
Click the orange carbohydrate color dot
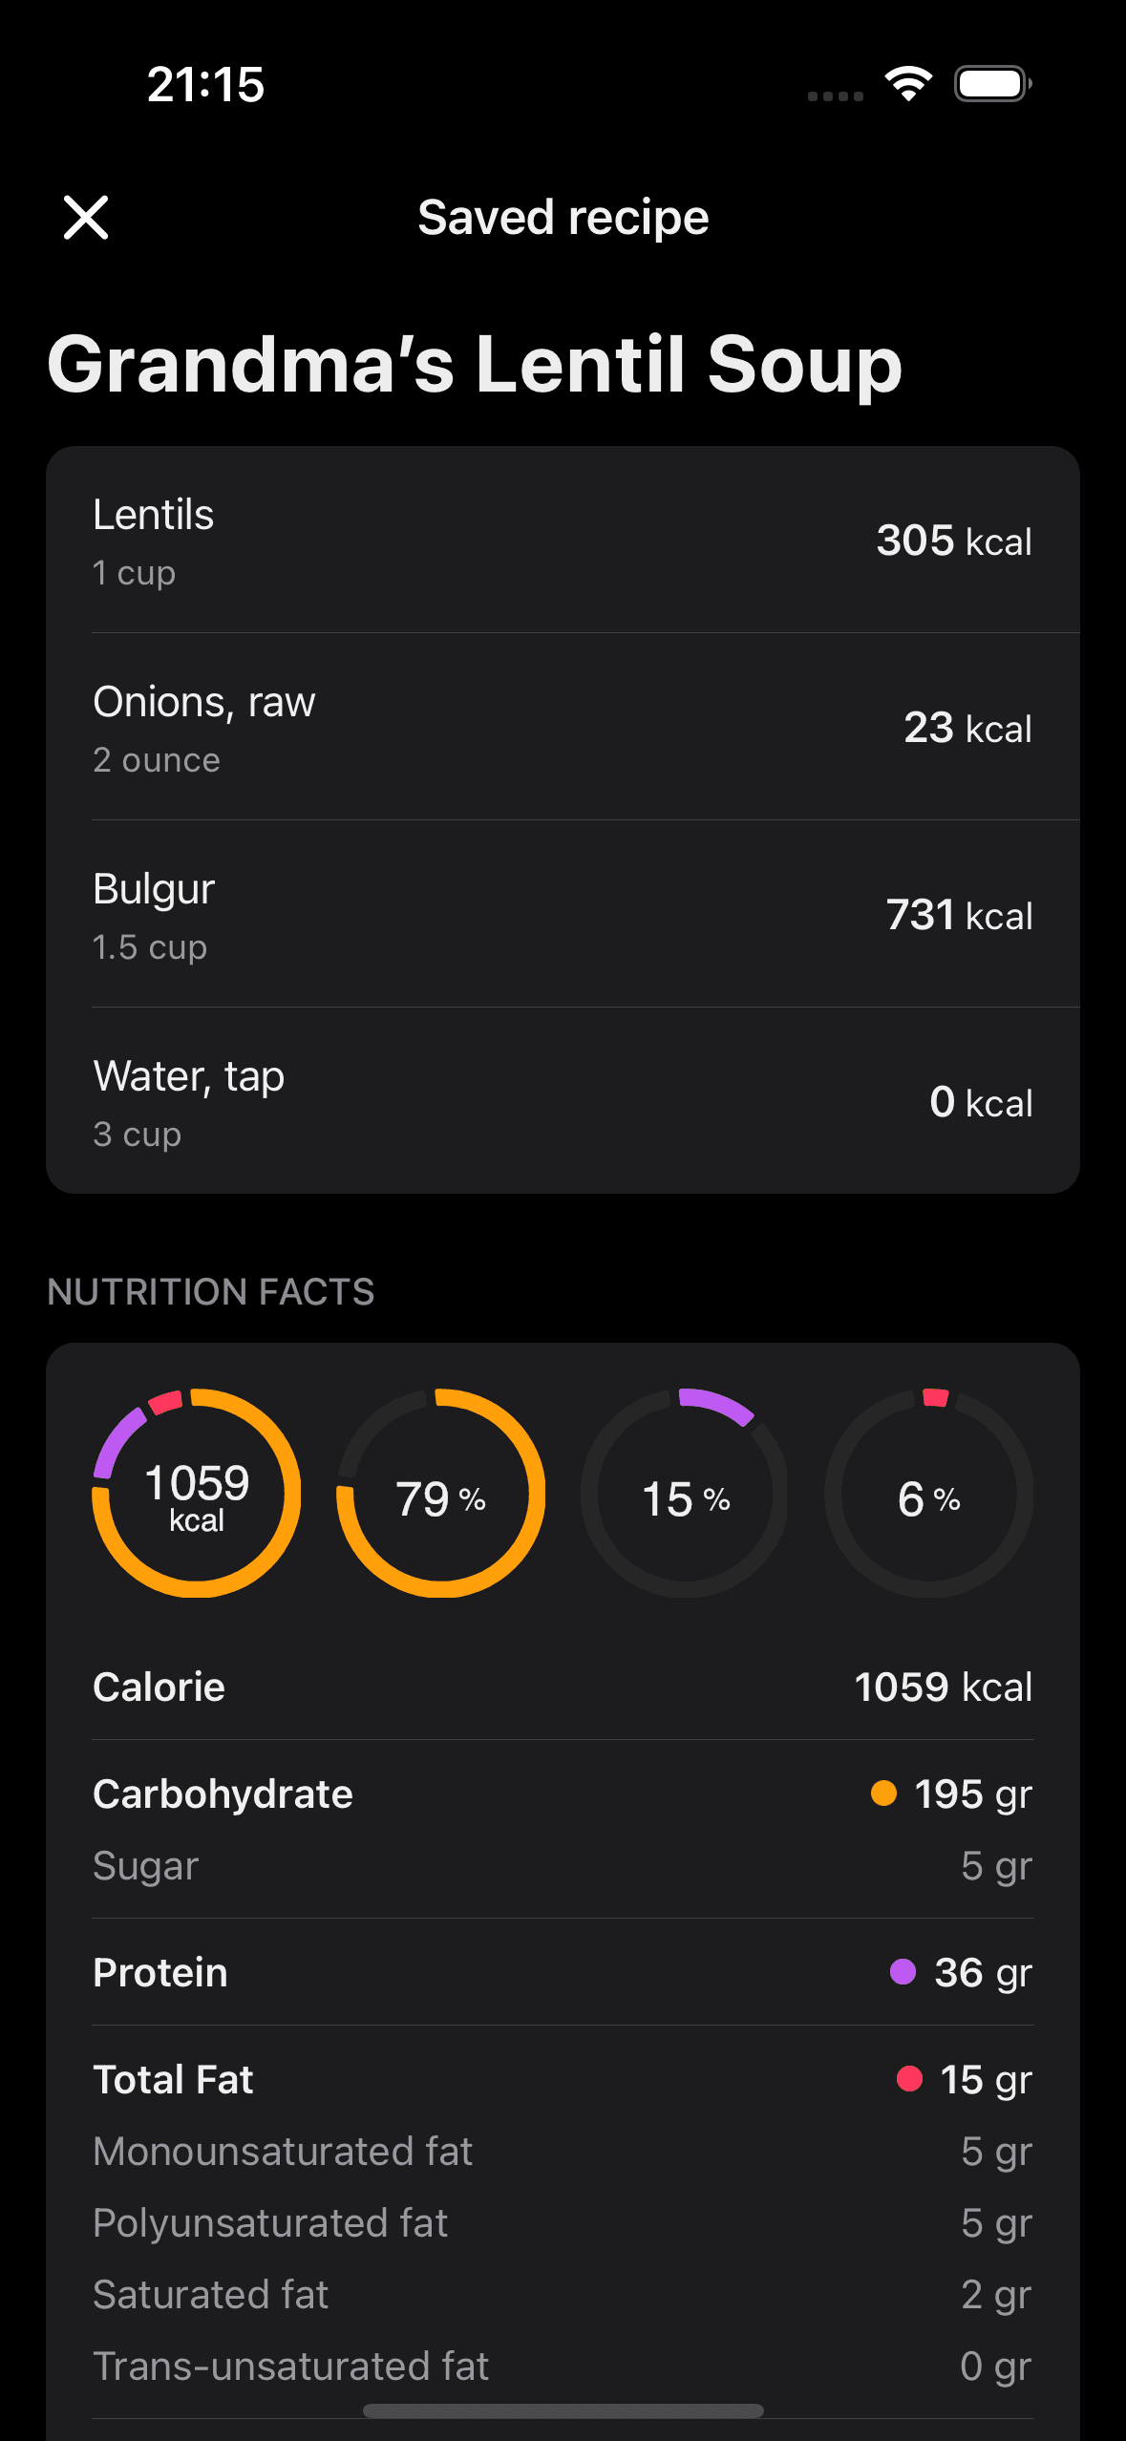tap(883, 1793)
